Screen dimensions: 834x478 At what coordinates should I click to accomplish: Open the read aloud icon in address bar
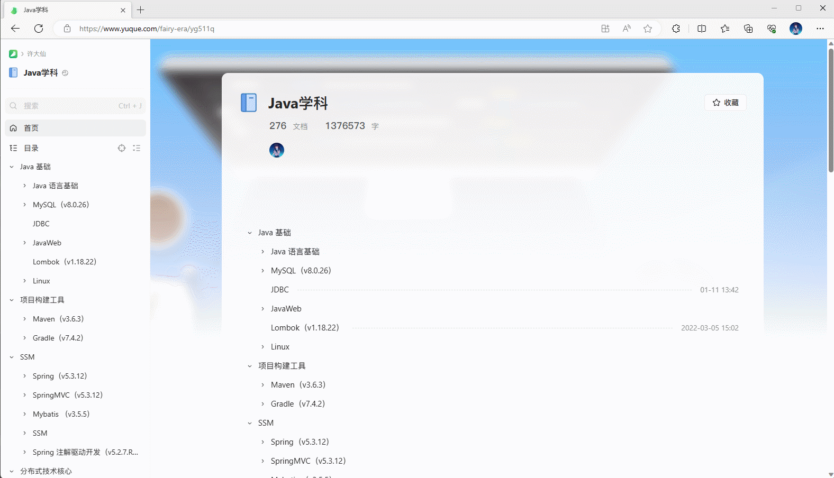coord(627,29)
